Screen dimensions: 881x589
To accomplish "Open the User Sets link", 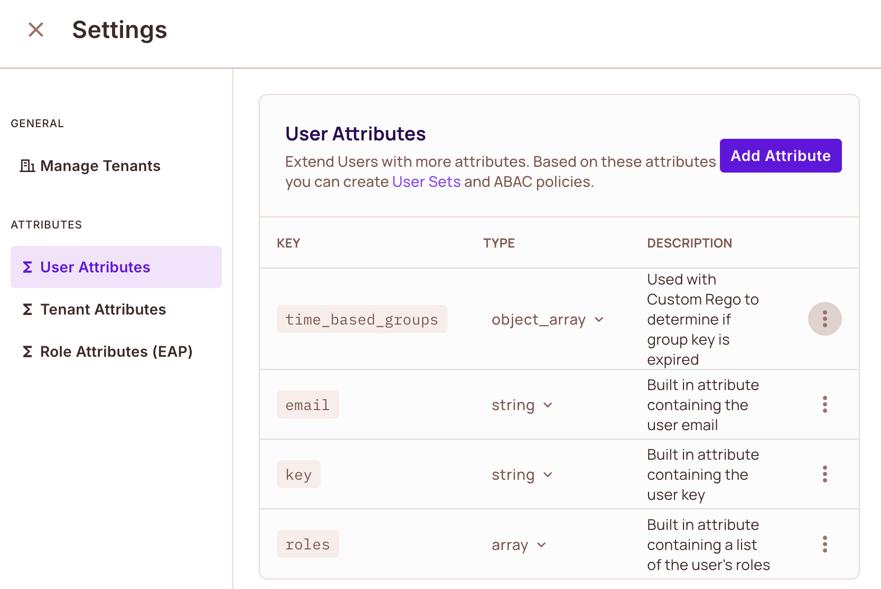I will click(426, 182).
